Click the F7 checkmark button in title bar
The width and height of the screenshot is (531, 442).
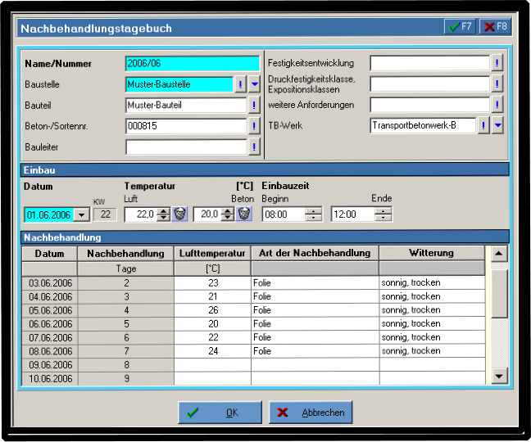pos(460,27)
